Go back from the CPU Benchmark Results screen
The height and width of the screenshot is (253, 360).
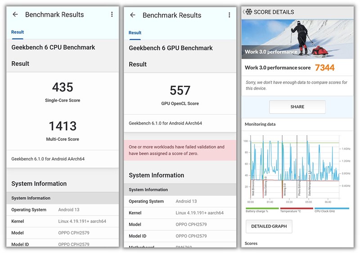(15, 14)
